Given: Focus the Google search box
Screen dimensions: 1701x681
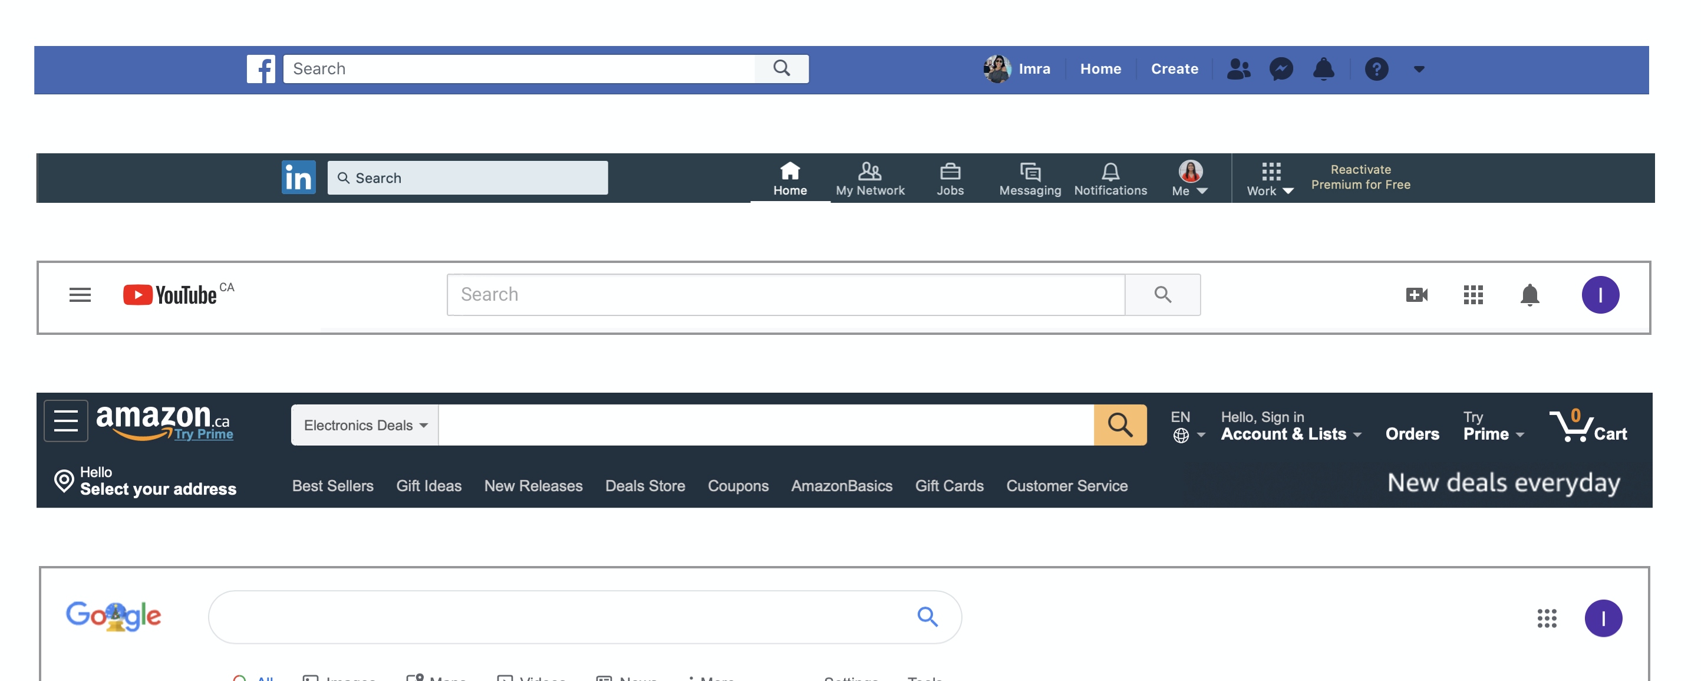Looking at the screenshot, I should pyautogui.click(x=585, y=617).
